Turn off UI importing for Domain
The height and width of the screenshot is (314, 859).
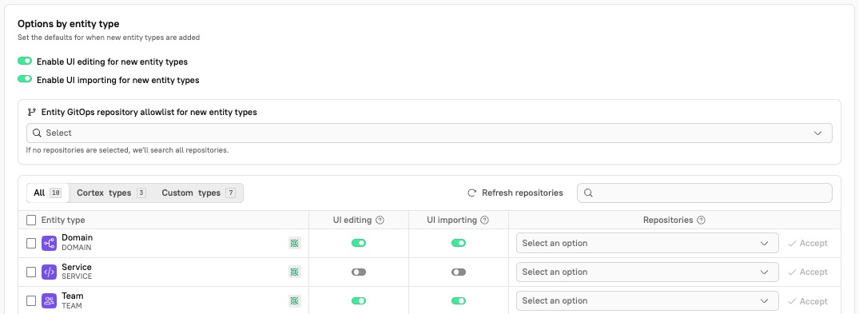(459, 244)
